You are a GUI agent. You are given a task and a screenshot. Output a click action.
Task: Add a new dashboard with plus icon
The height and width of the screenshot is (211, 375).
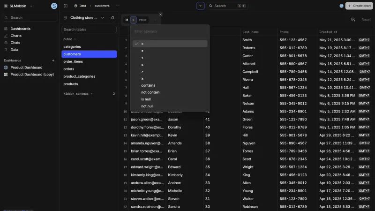(53, 60)
